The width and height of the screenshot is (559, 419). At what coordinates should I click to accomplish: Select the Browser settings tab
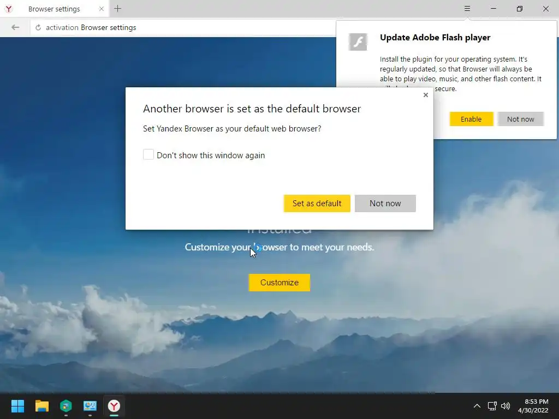pyautogui.click(x=54, y=9)
